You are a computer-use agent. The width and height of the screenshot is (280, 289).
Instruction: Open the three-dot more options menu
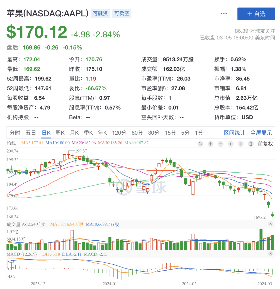224,13
